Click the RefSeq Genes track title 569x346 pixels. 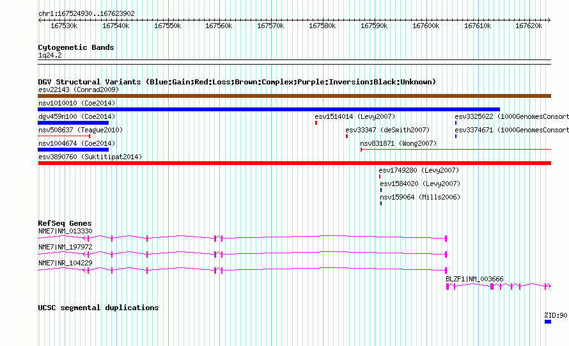click(x=65, y=223)
